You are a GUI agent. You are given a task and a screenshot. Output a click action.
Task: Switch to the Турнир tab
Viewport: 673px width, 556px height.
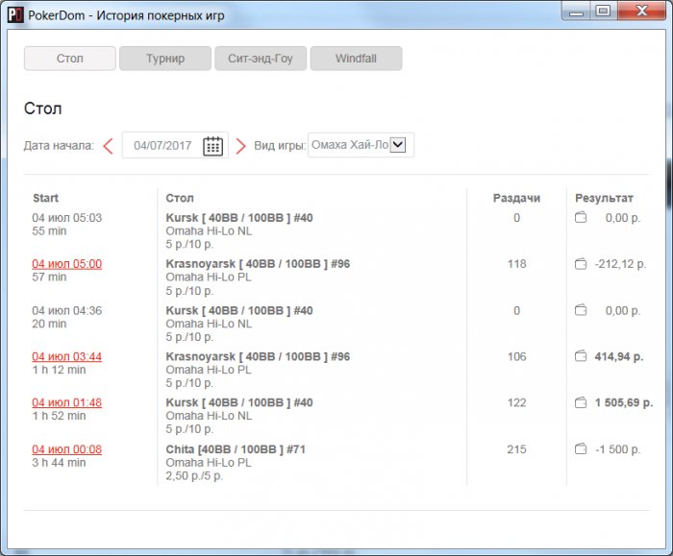[165, 59]
